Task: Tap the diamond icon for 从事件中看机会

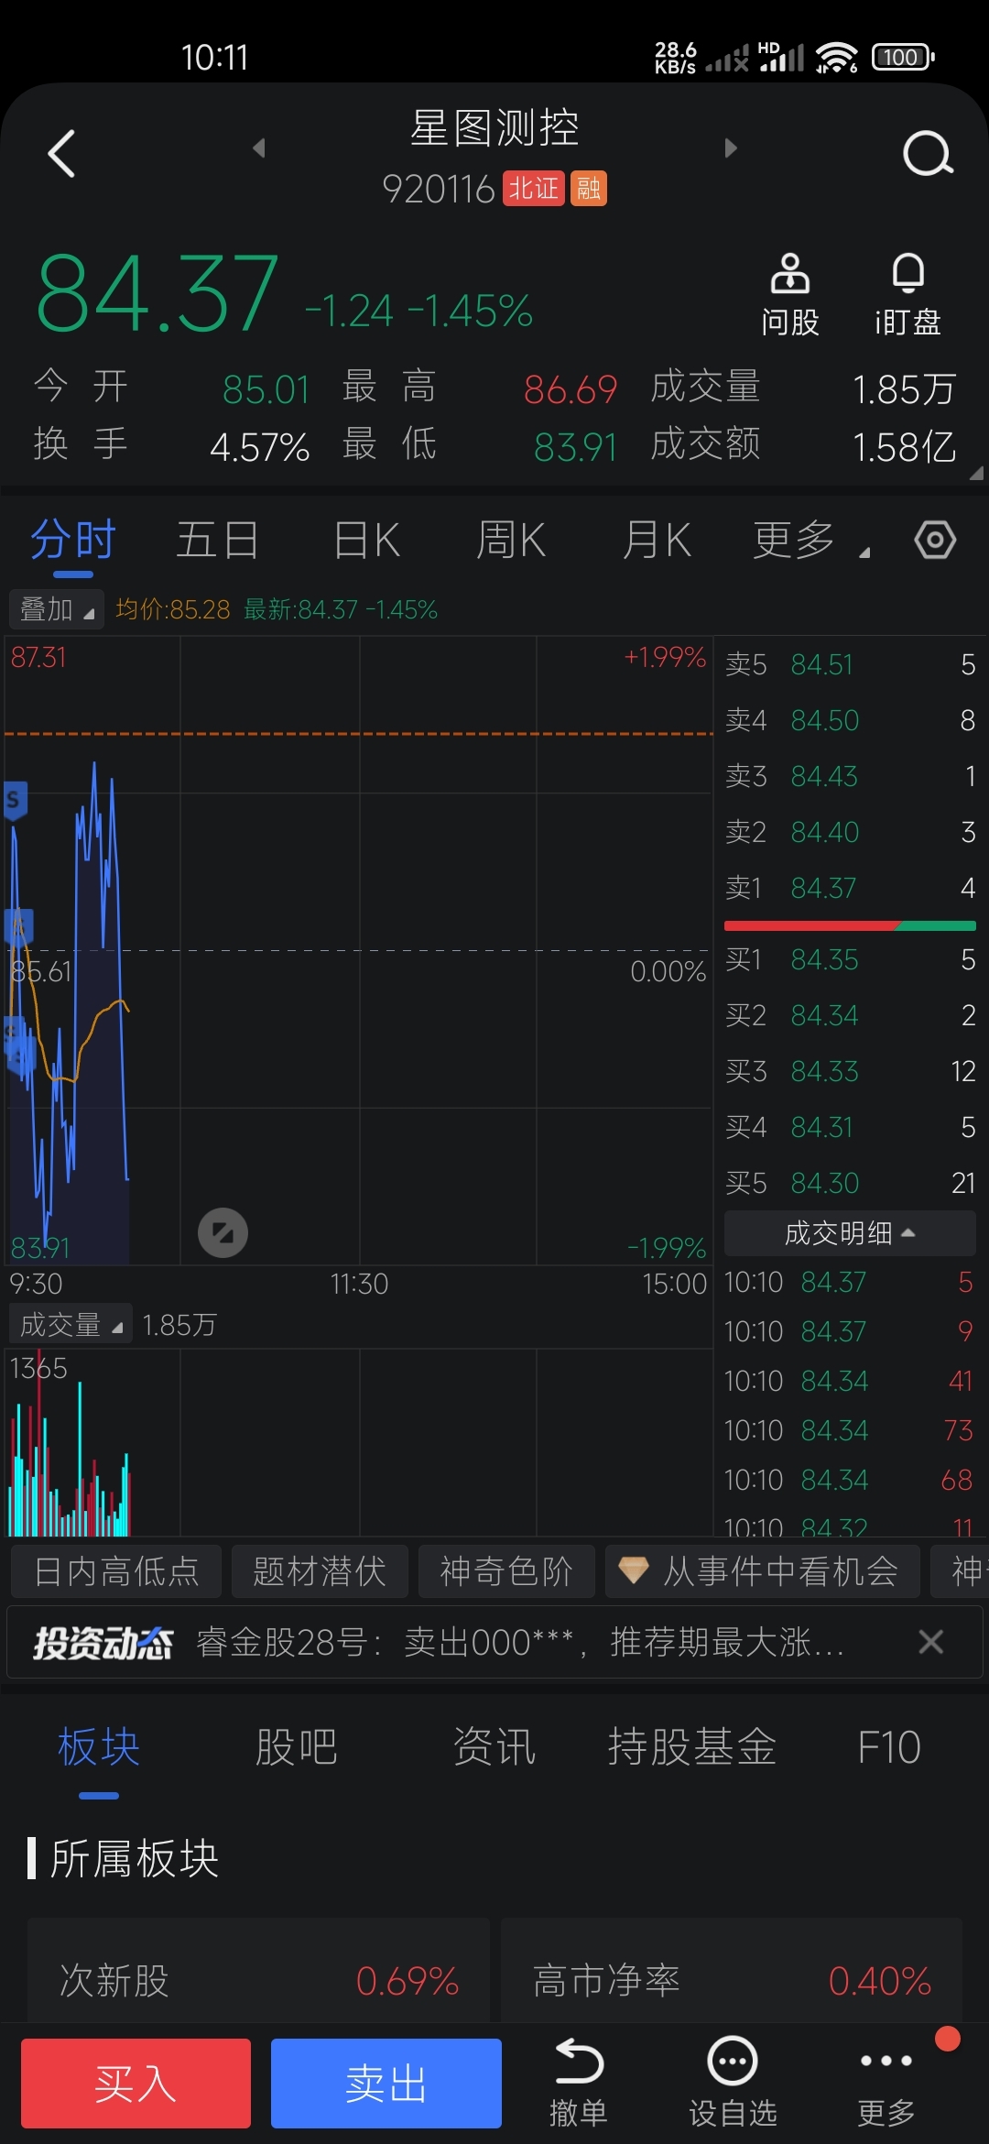Action: [x=634, y=1571]
